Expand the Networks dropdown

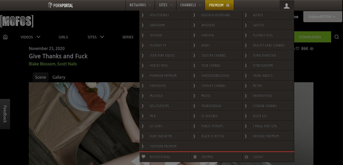pos(140,5)
